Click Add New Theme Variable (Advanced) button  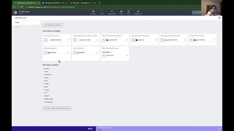tap(57, 108)
